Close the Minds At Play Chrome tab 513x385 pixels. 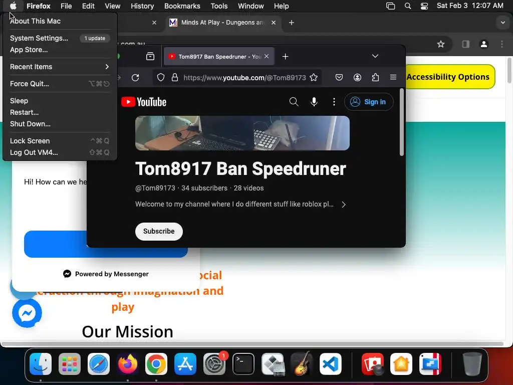point(274,23)
